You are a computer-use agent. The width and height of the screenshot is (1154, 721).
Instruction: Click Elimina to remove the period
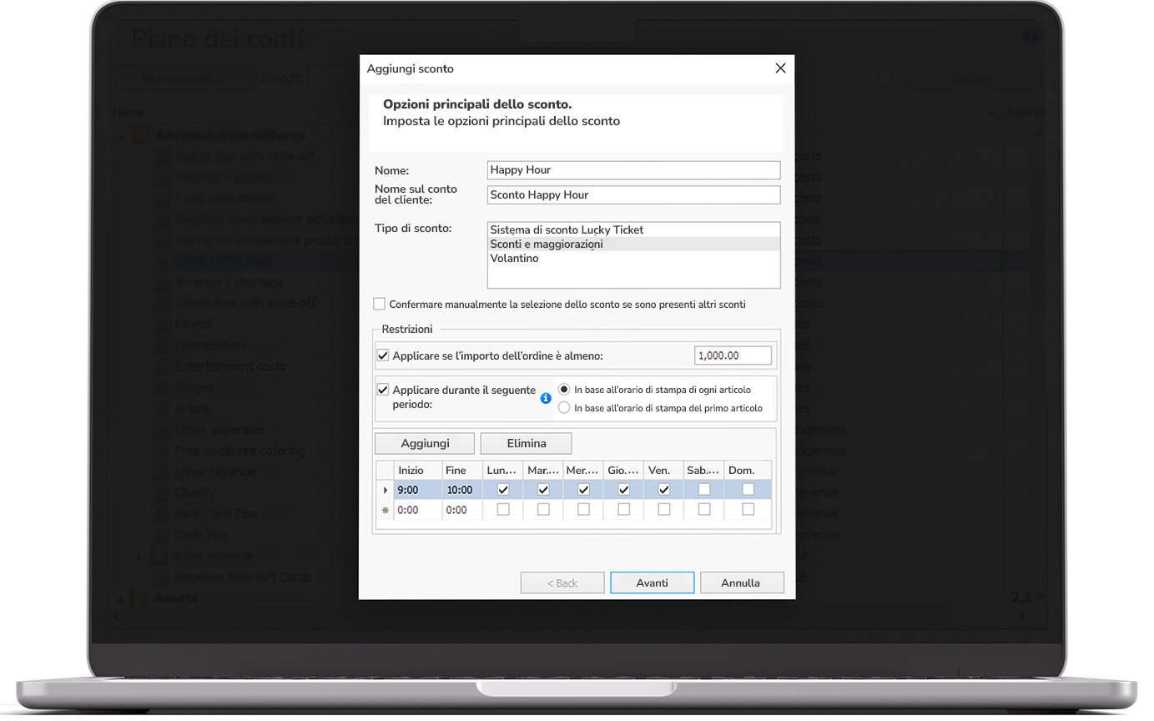[526, 443]
